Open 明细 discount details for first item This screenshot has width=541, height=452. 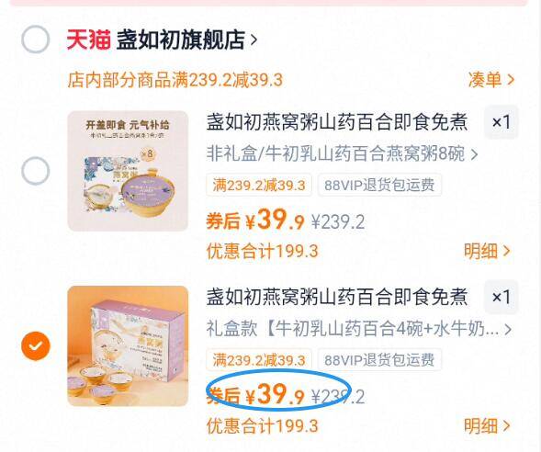click(487, 251)
